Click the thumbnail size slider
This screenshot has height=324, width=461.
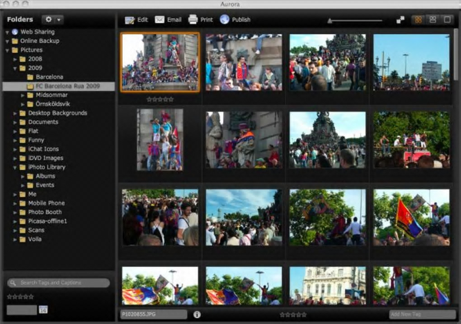[355, 20]
